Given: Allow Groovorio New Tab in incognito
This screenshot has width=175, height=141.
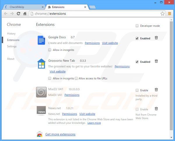Looking at the screenshot, I should pos(50,78).
